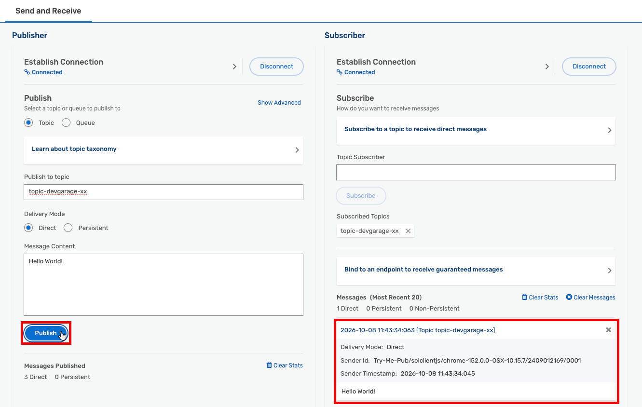Disconnect the Publisher connection
Viewport: 642px width, 407px height.
pyautogui.click(x=276, y=67)
